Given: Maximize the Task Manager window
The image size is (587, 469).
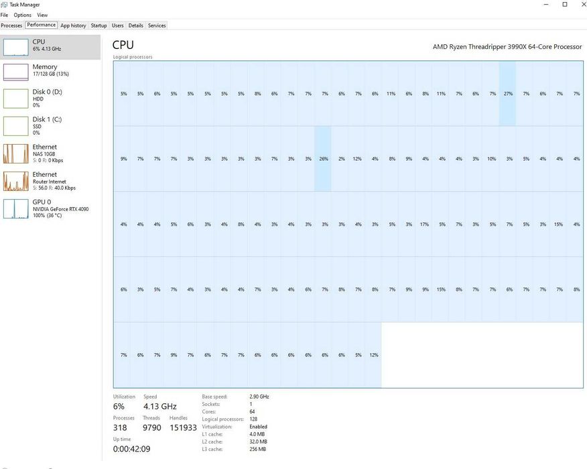Looking at the screenshot, I should coord(565,5).
